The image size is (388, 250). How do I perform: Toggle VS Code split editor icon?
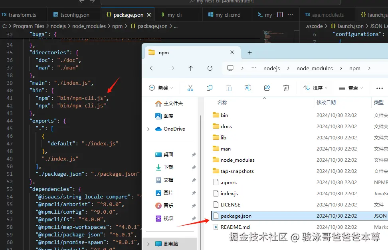tap(280, 15)
